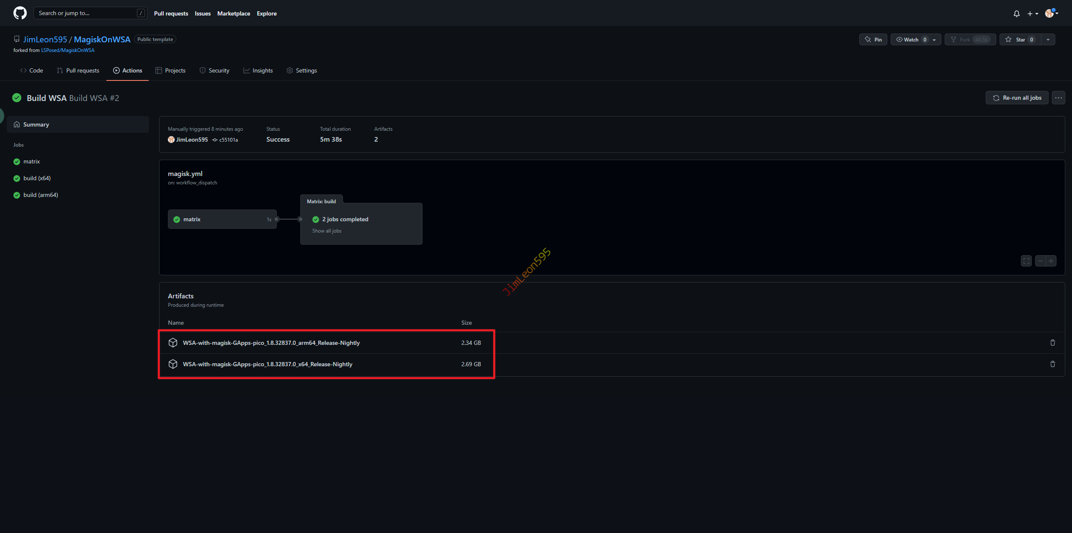This screenshot has width=1072, height=533.
Task: Pin the repository
Action: pos(873,39)
